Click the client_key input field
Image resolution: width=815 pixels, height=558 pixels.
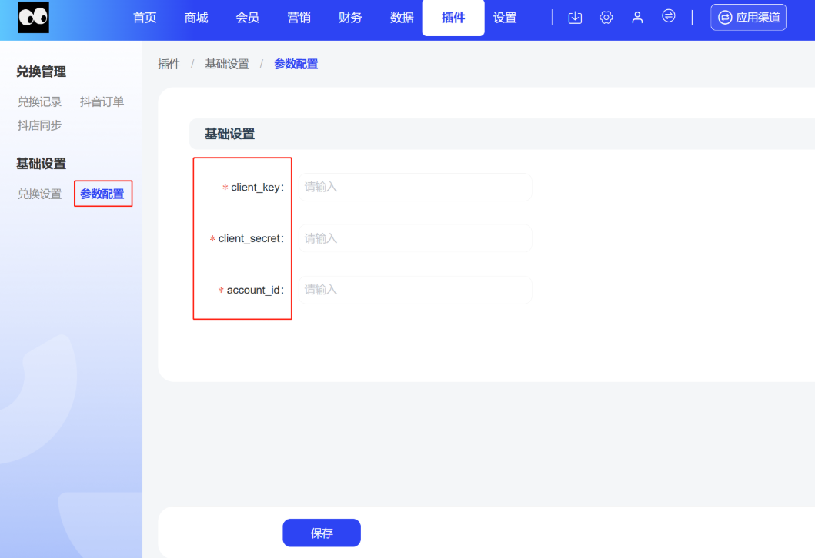click(x=415, y=187)
